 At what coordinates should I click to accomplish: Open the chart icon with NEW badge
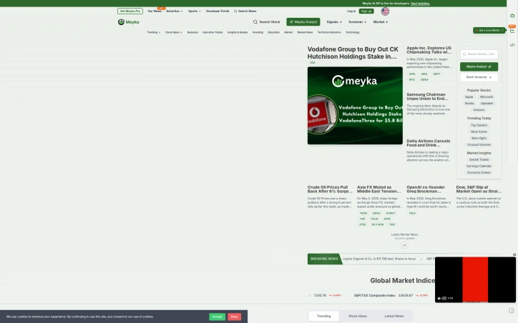tap(512, 30)
